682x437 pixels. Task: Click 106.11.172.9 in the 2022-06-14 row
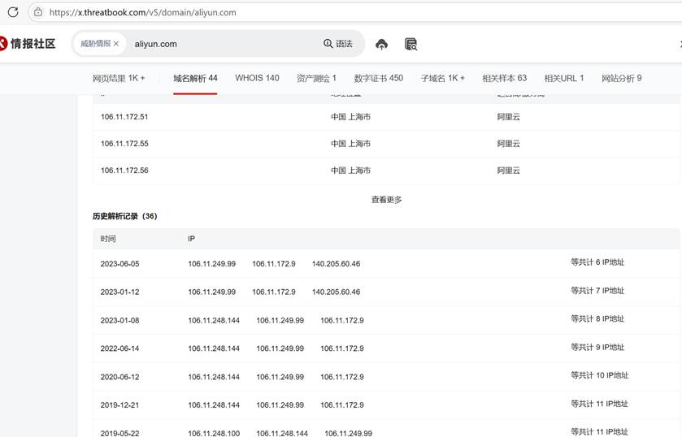342,348
